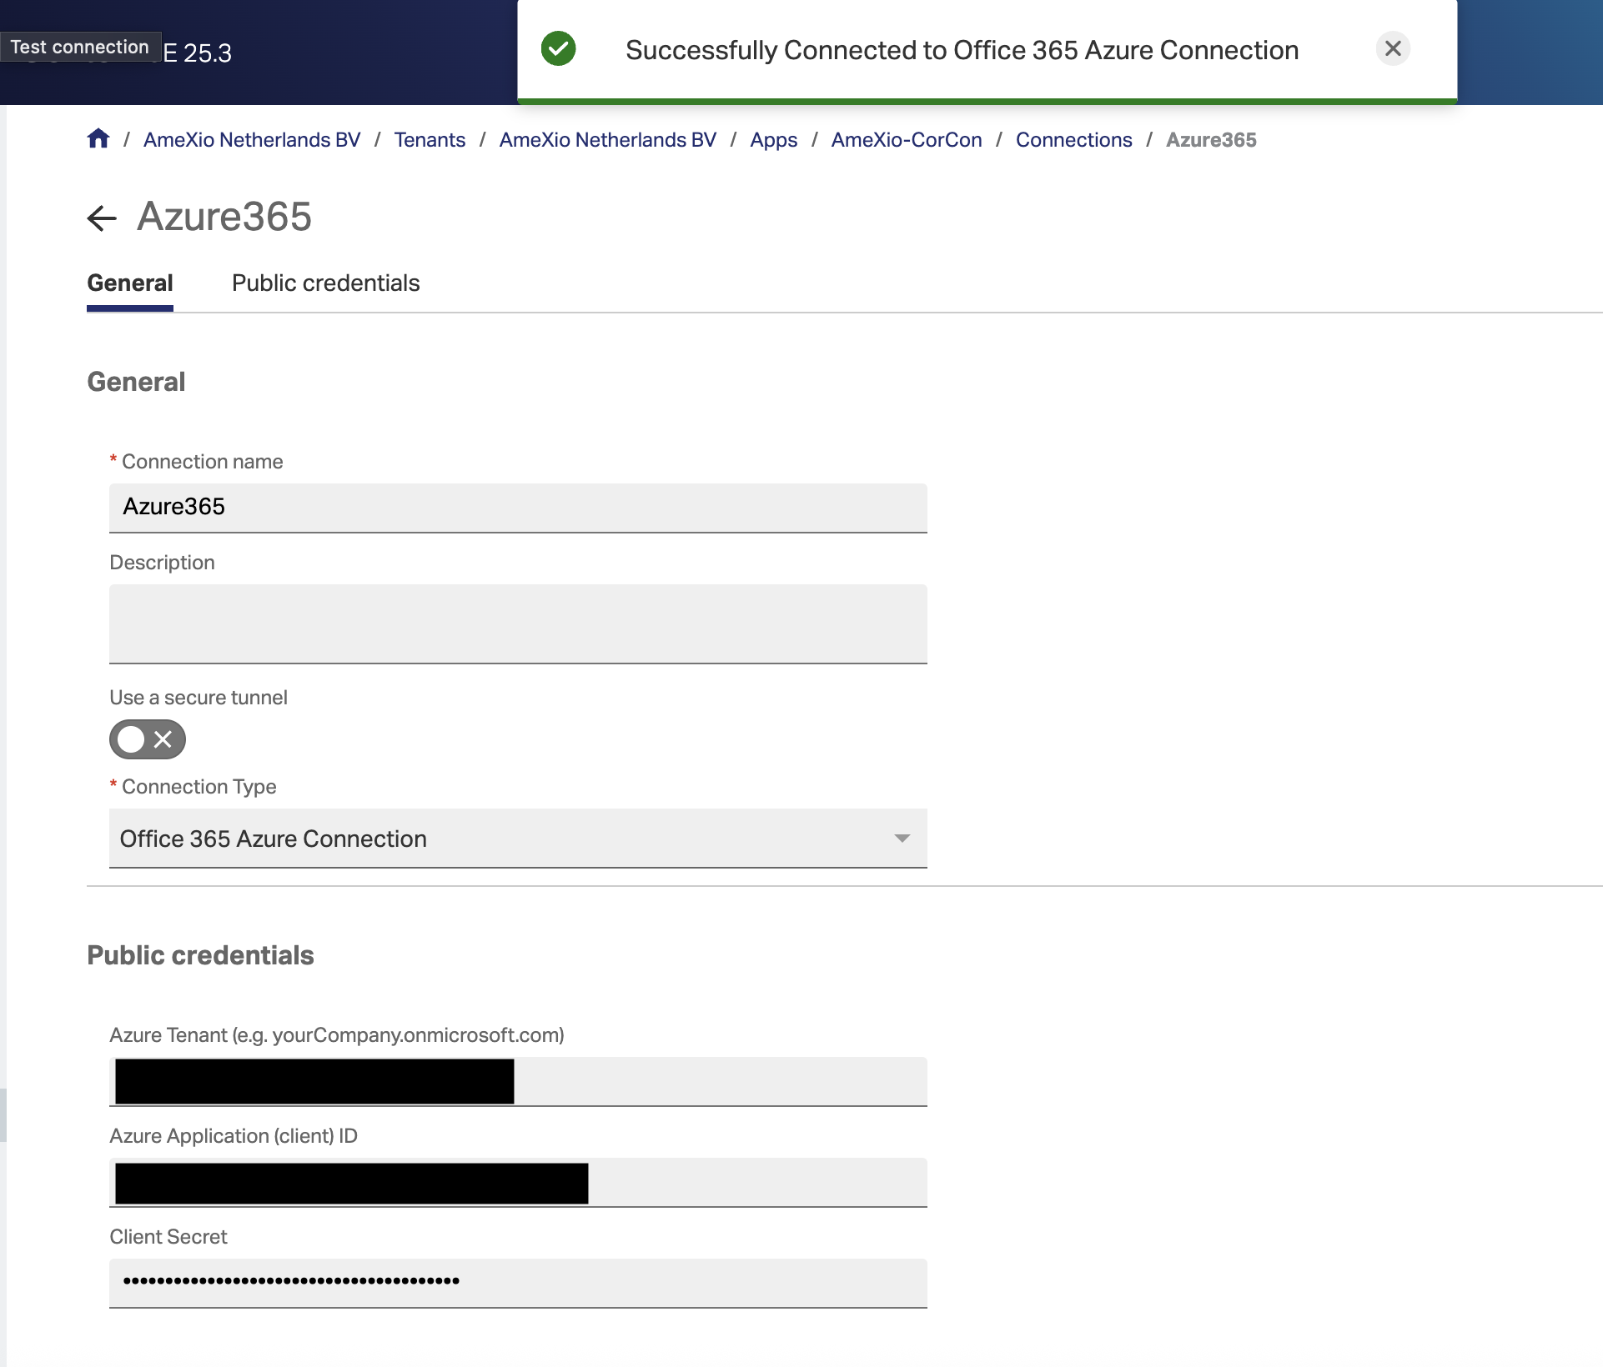Dismiss the success notification with X
The image size is (1603, 1367).
point(1393,48)
